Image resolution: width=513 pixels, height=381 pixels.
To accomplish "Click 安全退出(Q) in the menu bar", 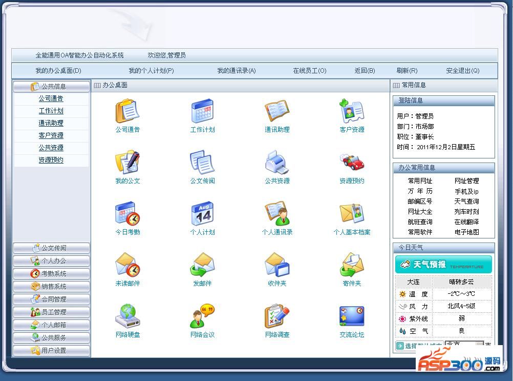I will coord(462,71).
